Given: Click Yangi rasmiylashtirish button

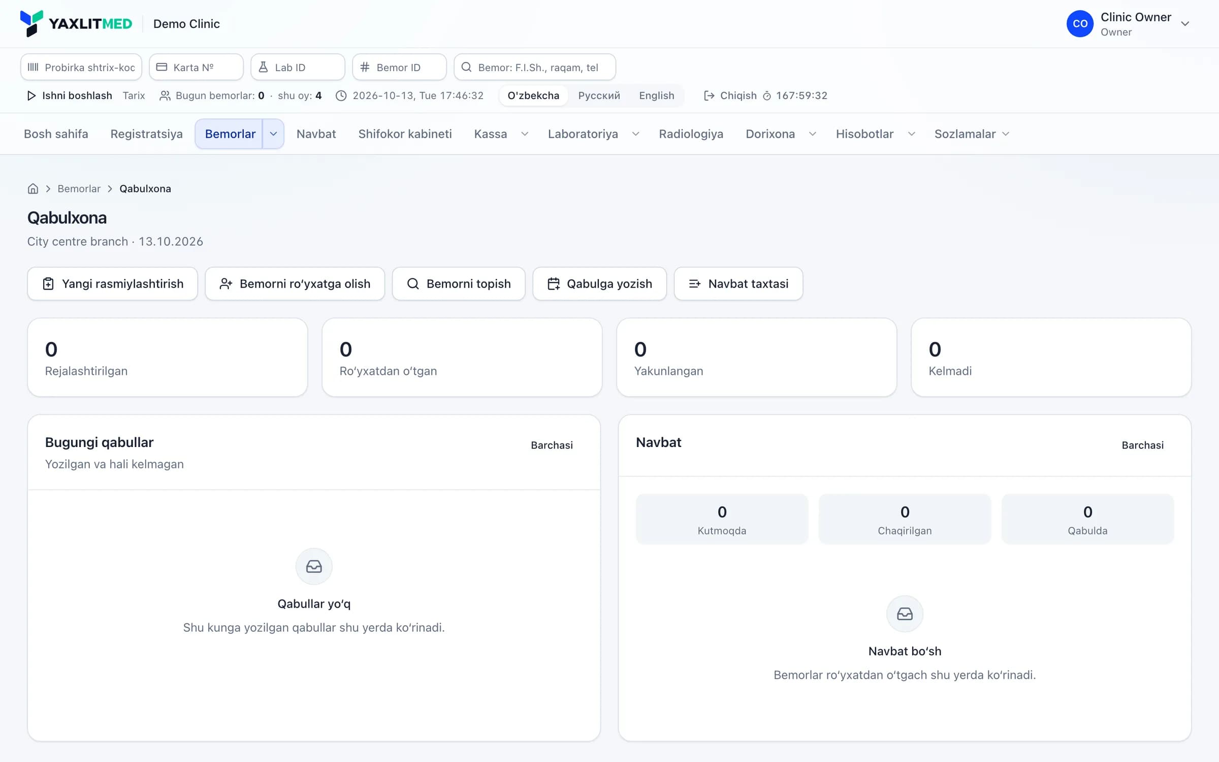Looking at the screenshot, I should coord(112,283).
